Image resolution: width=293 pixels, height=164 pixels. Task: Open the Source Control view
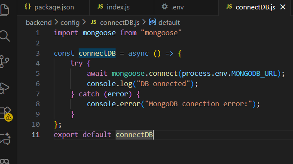click(4, 62)
